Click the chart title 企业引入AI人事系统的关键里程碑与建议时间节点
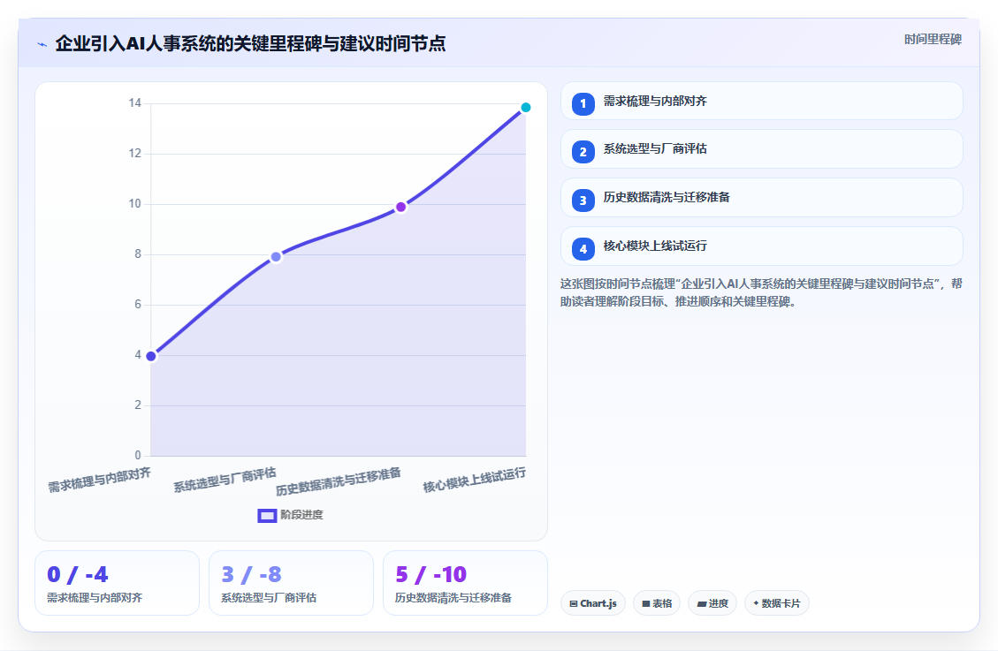This screenshot has height=651, width=998. 250,43
